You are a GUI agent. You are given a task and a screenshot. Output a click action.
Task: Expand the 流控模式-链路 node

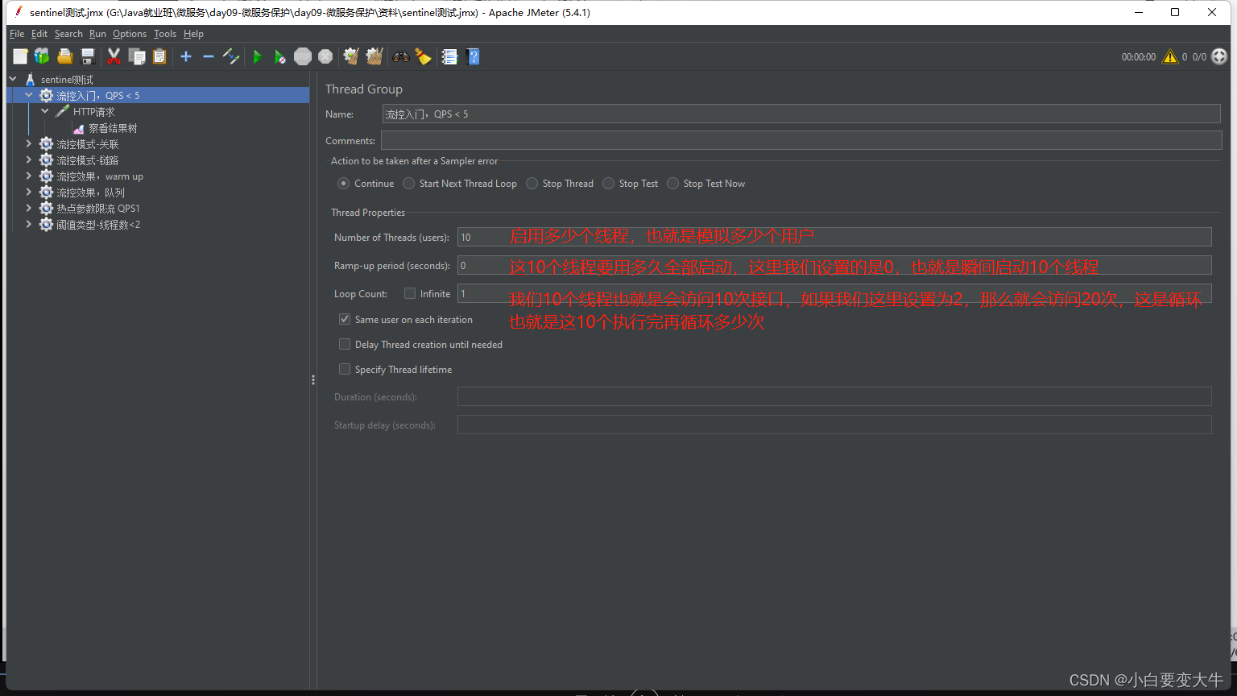[29, 159]
